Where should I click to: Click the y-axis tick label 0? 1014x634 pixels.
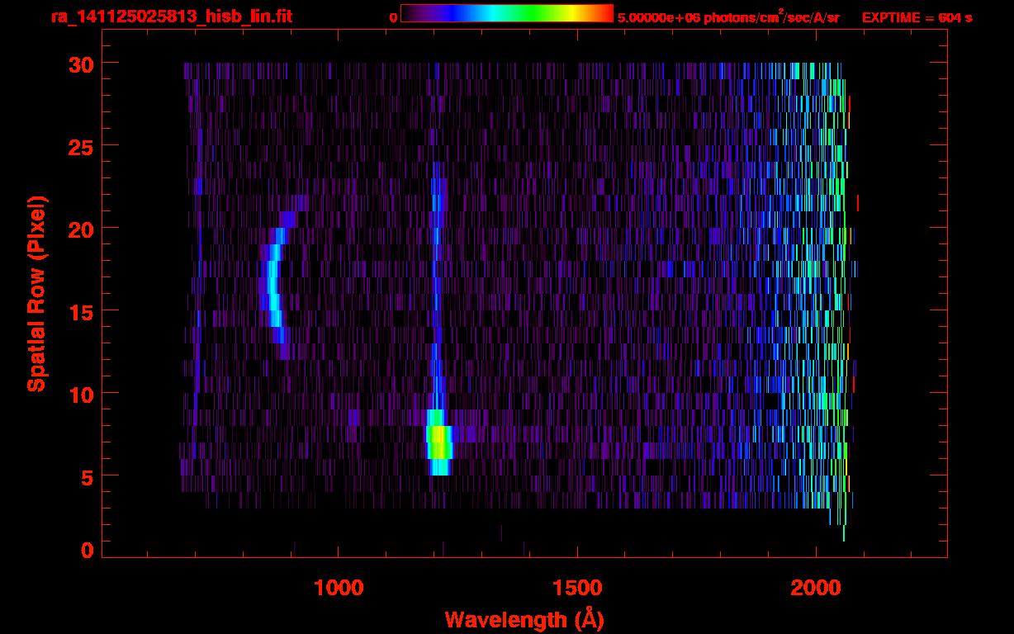pyautogui.click(x=87, y=549)
